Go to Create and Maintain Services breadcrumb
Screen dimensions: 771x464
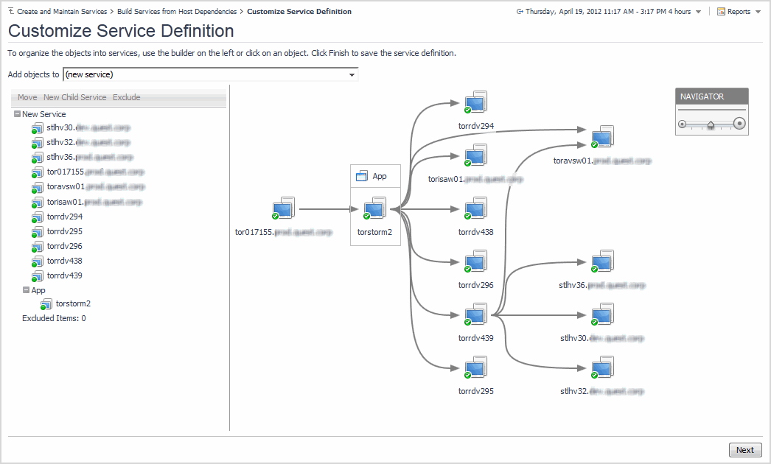tap(62, 11)
